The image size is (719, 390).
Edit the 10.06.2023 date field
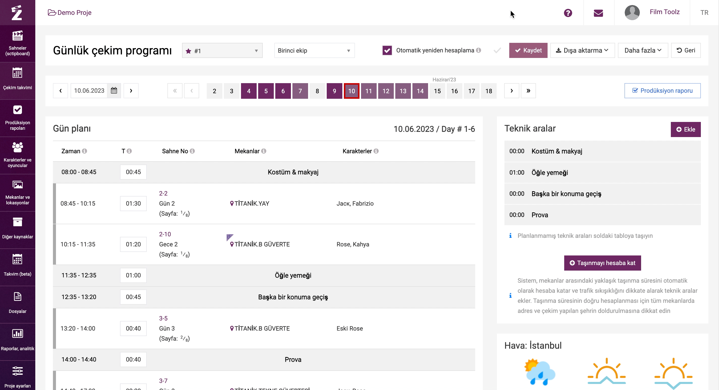point(89,90)
